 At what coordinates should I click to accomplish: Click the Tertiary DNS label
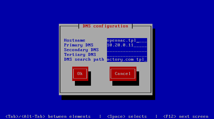80,55
